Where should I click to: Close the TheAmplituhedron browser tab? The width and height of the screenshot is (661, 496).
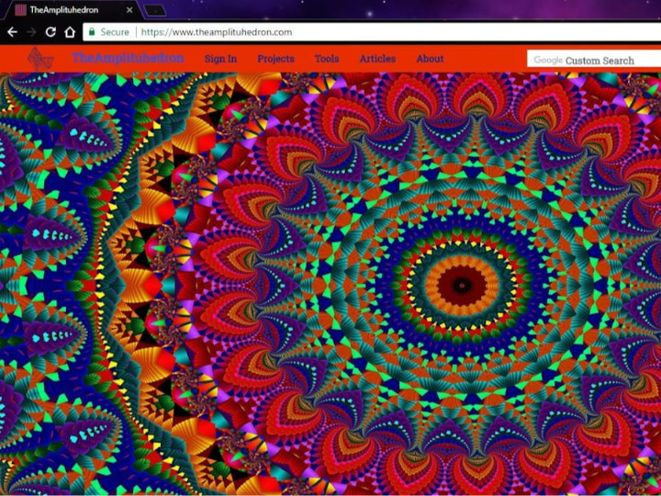click(129, 10)
